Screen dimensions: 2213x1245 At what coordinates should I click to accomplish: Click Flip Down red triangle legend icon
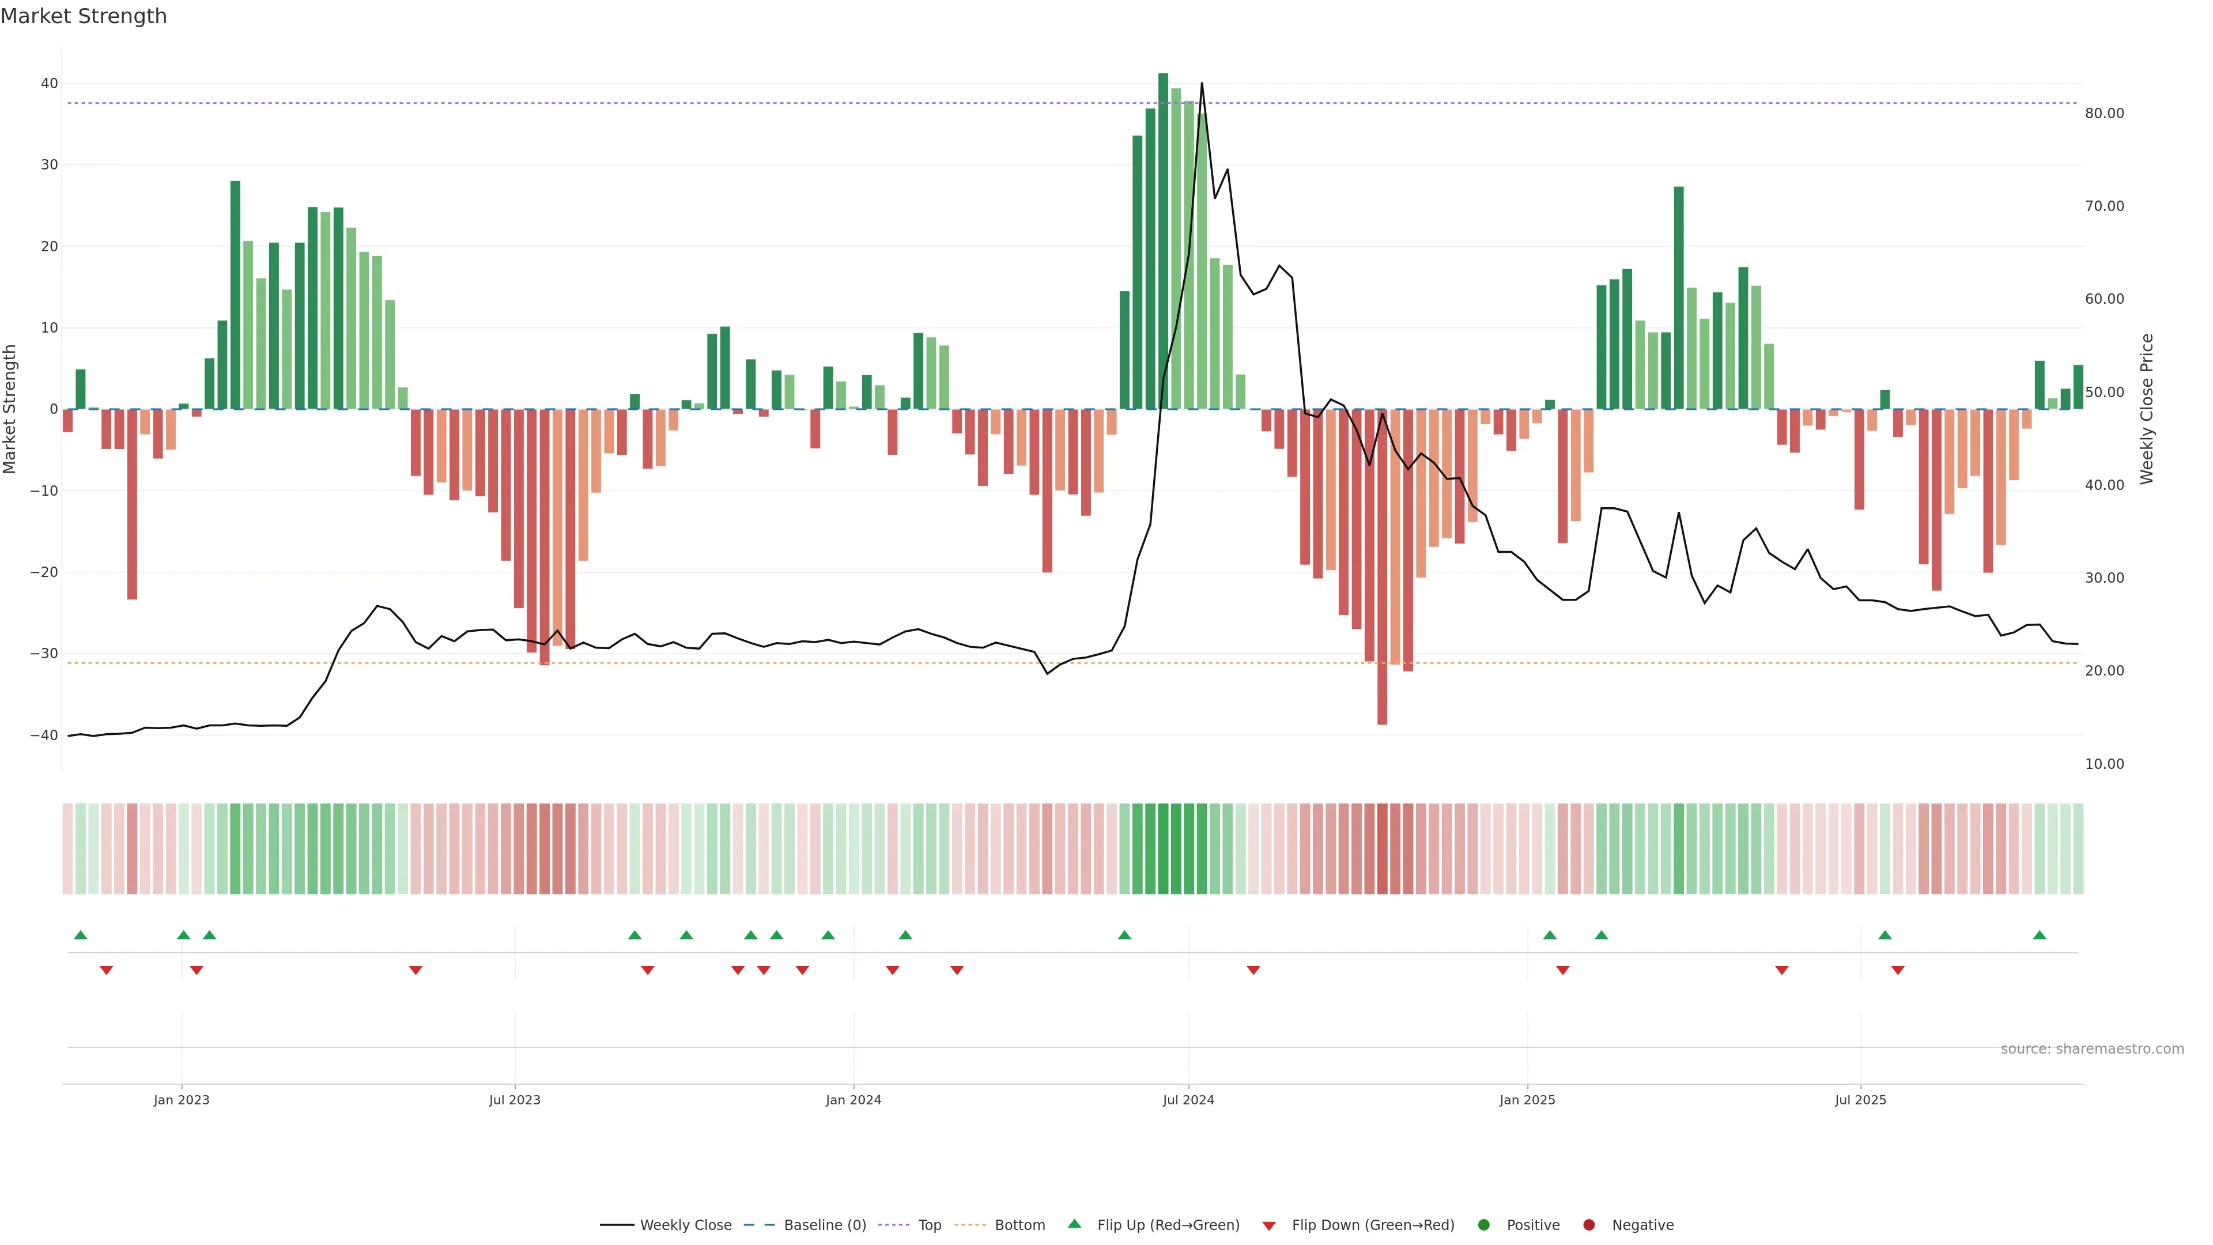[x=1269, y=1226]
